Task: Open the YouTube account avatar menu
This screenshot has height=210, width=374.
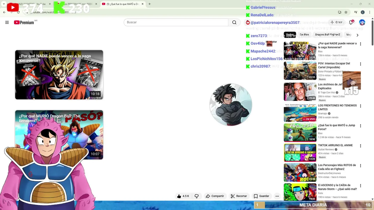Action: (x=362, y=22)
